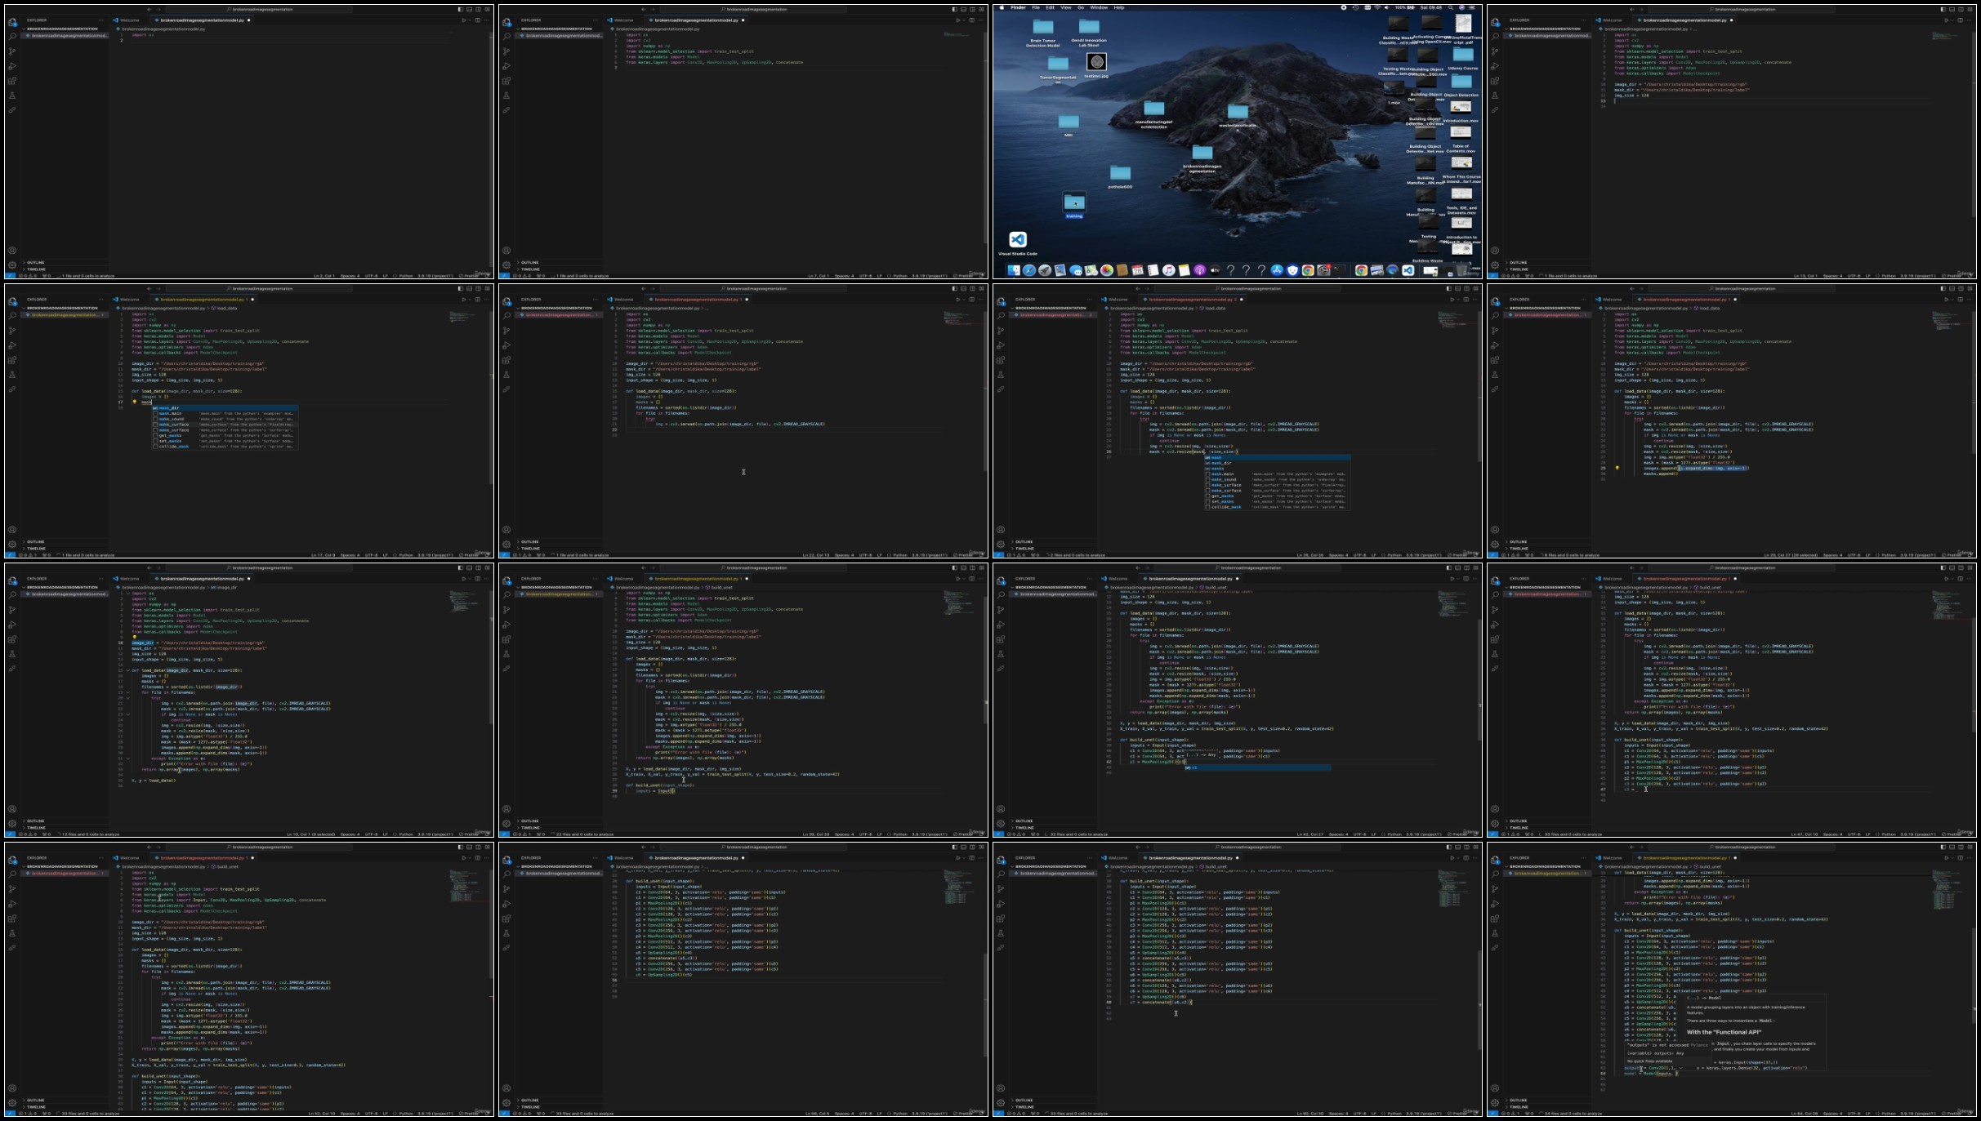1981x1121 pixels.
Task: Select the manufacturingdefectdetection folder on the desktop
Action: (x=1153, y=108)
